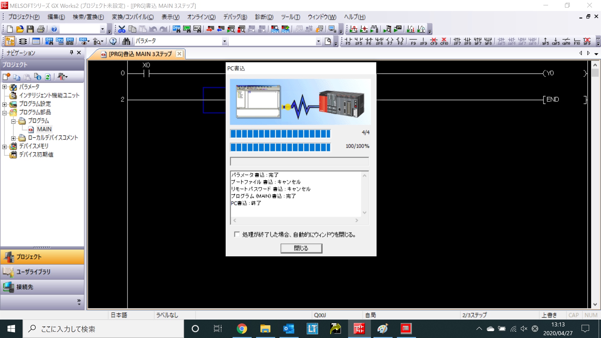
Task: Open the empty toolbar combo dropdown arrow
Action: 318,41
